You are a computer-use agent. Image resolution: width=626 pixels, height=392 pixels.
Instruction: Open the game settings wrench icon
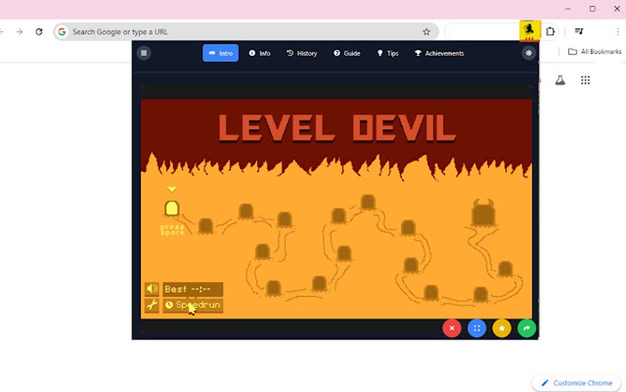152,304
